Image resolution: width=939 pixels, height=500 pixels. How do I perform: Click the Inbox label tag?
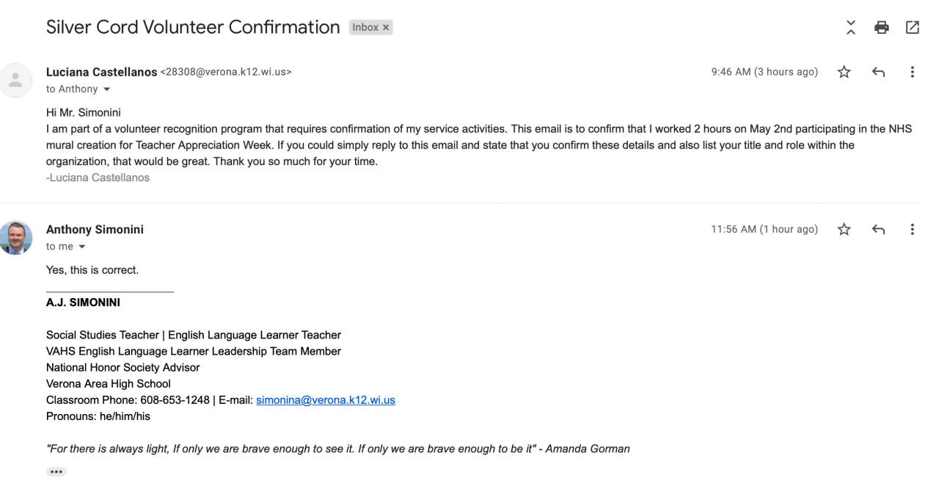365,28
